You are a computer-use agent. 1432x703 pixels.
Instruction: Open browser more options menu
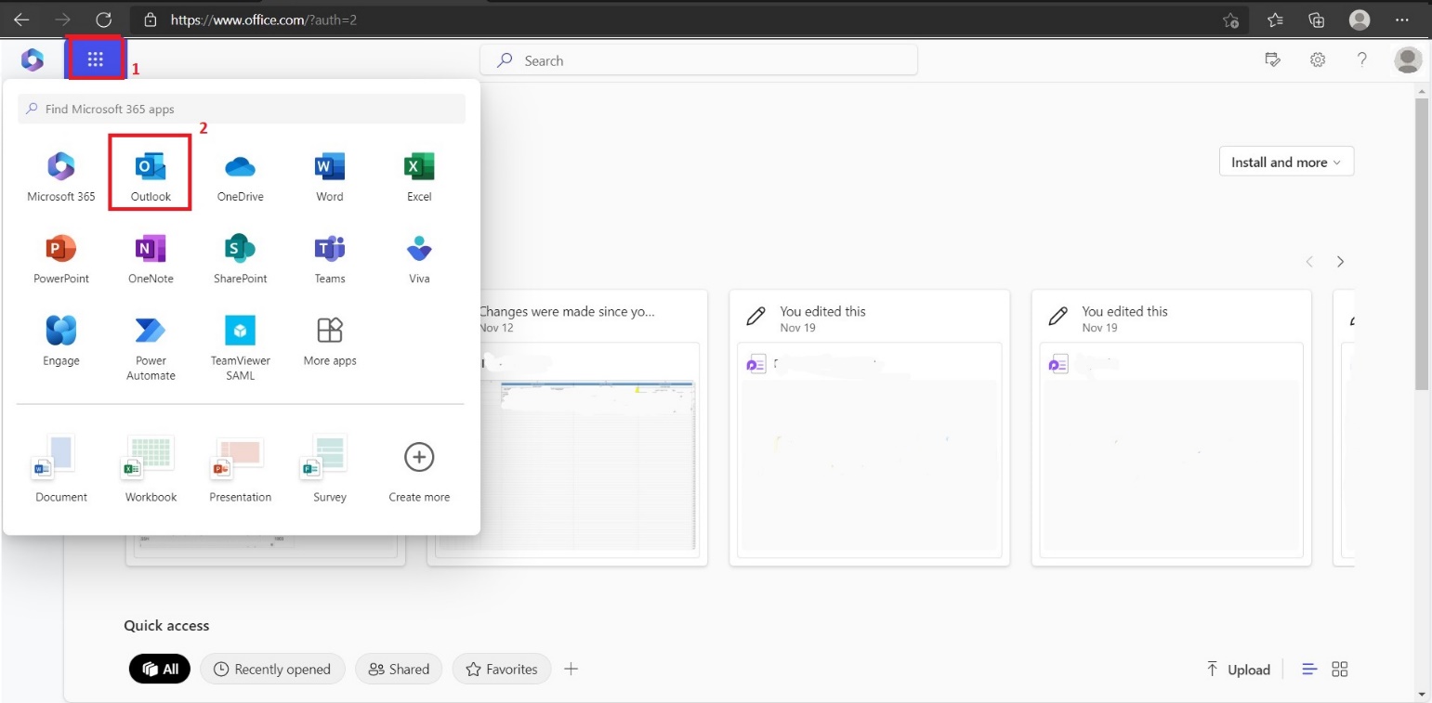pyautogui.click(x=1402, y=20)
